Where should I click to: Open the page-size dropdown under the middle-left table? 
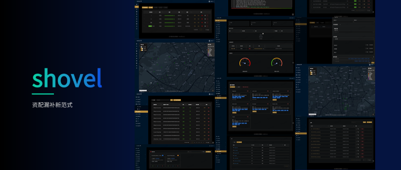(x=207, y=142)
